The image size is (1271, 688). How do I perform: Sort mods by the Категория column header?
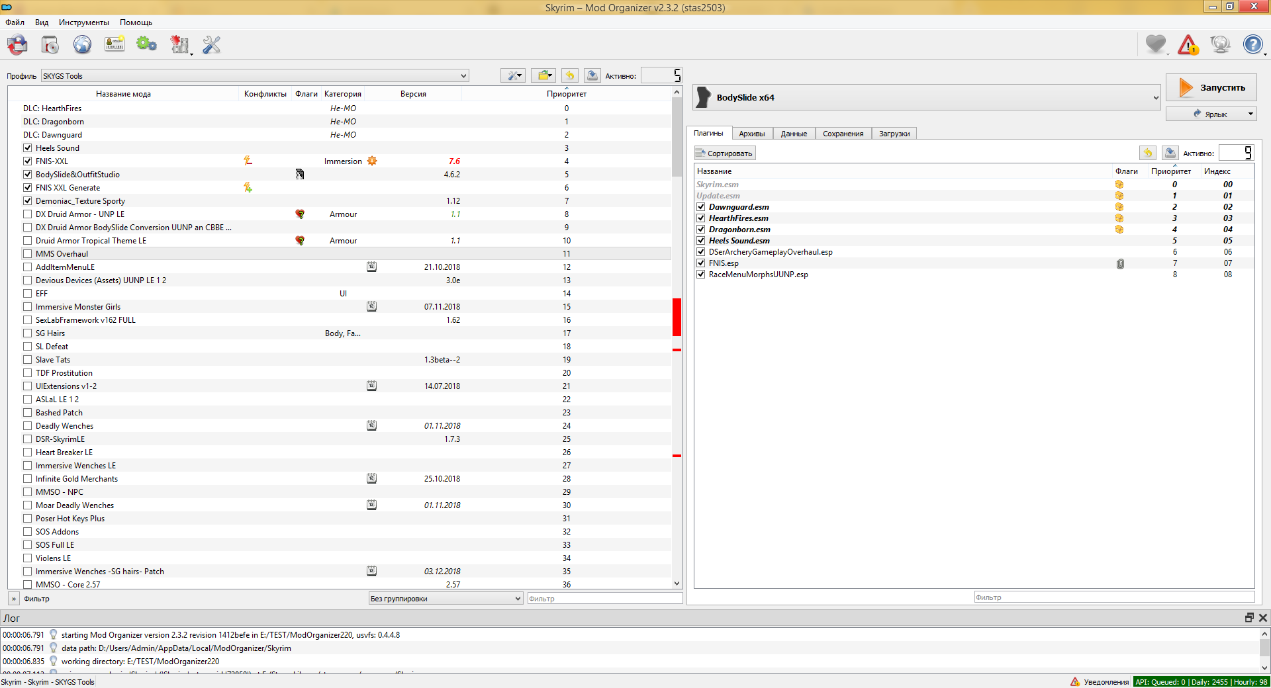click(x=343, y=94)
